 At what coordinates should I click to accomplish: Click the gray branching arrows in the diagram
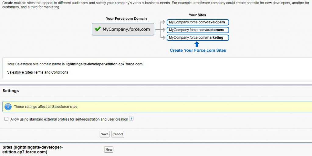(x=161, y=29)
